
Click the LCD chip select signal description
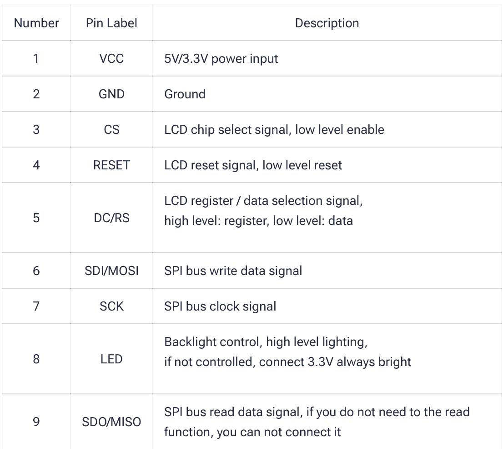click(x=274, y=130)
